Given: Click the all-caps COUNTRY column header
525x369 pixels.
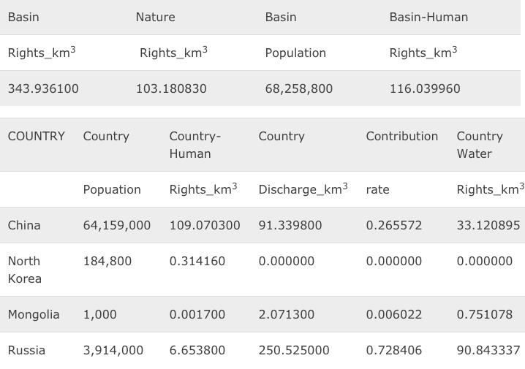Looking at the screenshot, I should (37, 136).
